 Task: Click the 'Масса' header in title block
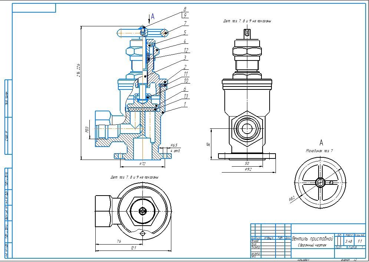[x=349, y=235]
